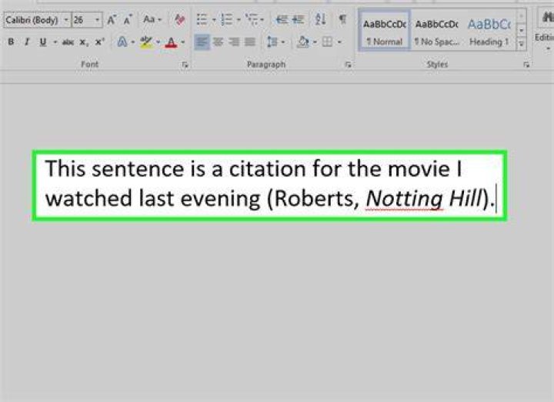This screenshot has width=554, height=402.
Task: Open line spacing dropdown arrow
Action: pos(283,42)
